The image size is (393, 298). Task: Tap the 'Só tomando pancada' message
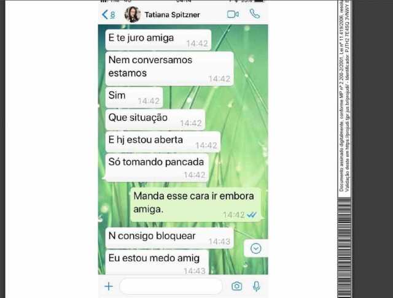(x=157, y=167)
